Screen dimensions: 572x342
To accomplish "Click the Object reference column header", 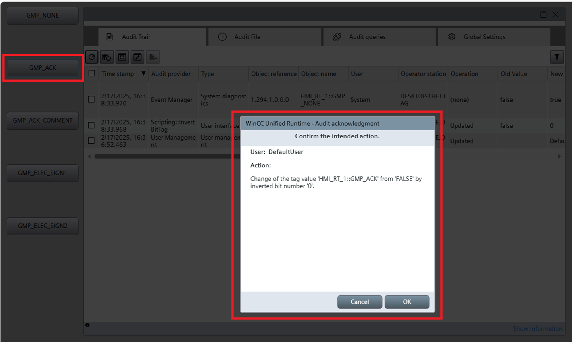I will 273,74.
